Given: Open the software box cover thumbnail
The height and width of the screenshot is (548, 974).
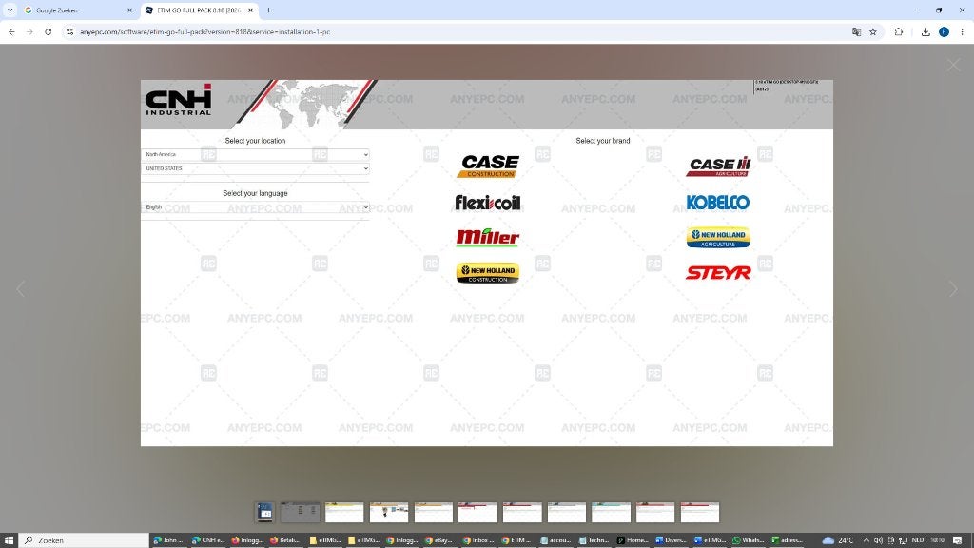Looking at the screenshot, I should tap(264, 512).
